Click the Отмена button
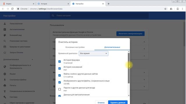186x104 pixels. pos(101,102)
